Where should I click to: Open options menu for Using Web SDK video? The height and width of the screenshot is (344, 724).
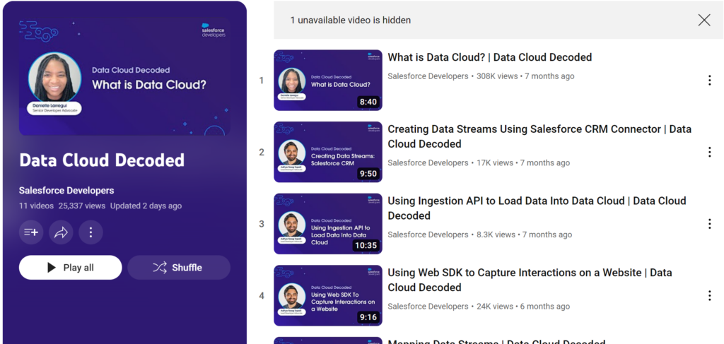[710, 295]
